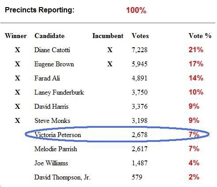Click the 100% precincts reporting value

click(136, 10)
